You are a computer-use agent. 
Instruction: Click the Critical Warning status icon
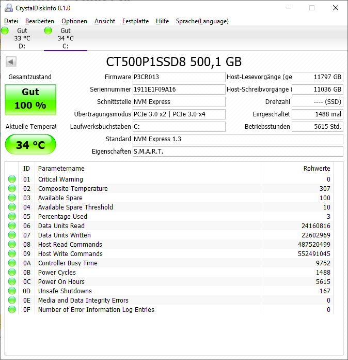pos(12,179)
